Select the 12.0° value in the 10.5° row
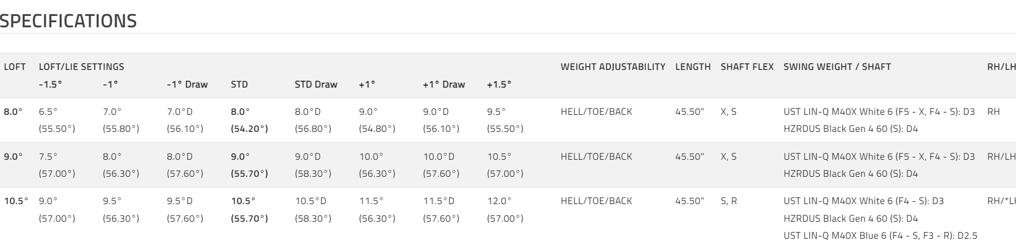The width and height of the screenshot is (1020, 249). point(499,201)
